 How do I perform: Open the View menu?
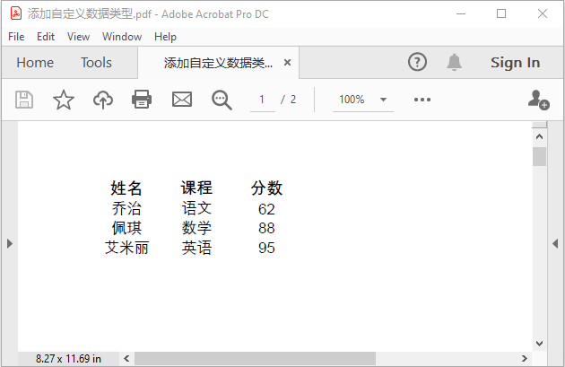(78, 37)
